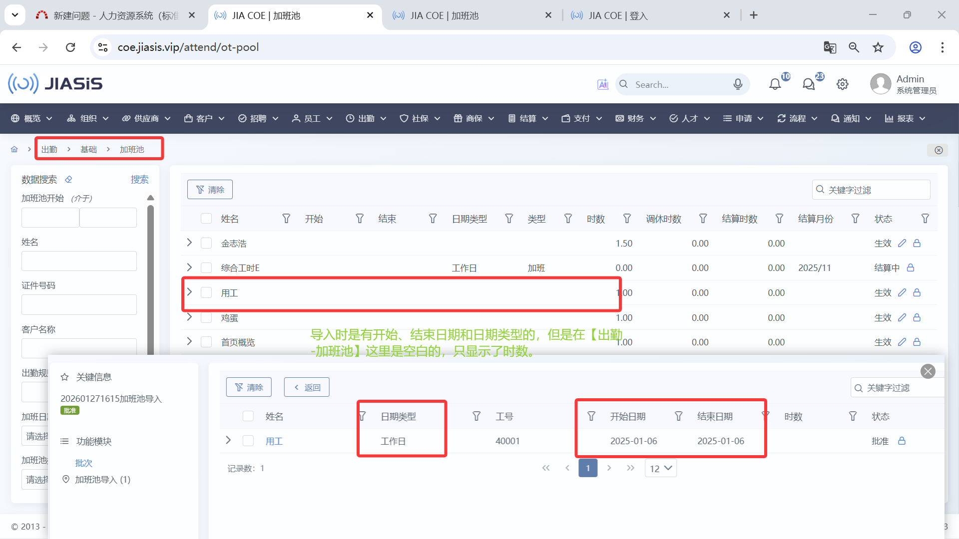Click the edit pencil for 金志浩 row
959x539 pixels.
coord(902,243)
